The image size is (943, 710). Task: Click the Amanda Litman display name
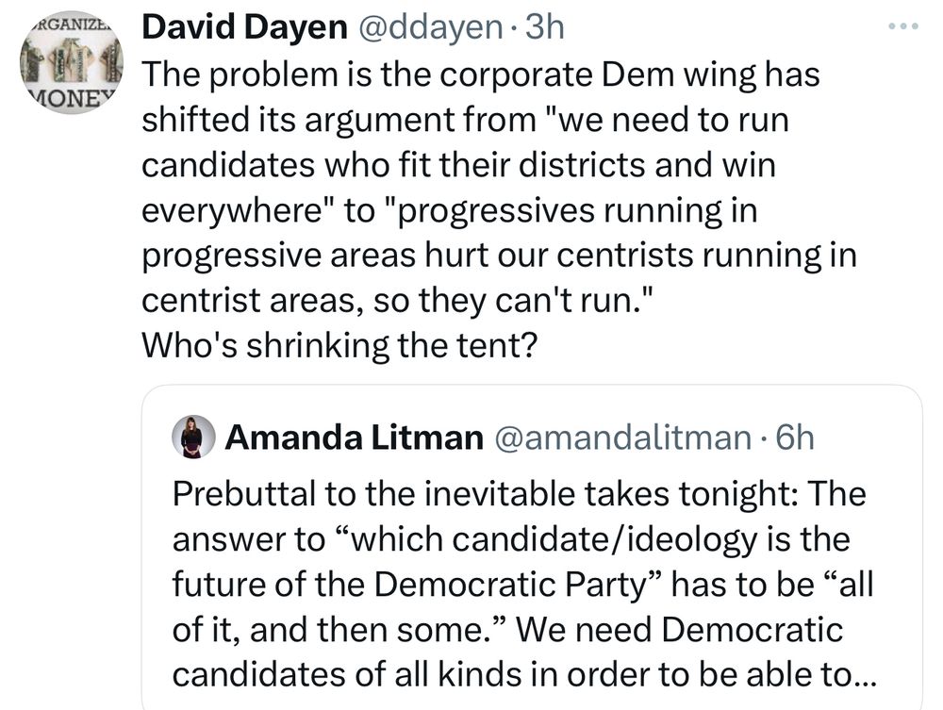(354, 438)
